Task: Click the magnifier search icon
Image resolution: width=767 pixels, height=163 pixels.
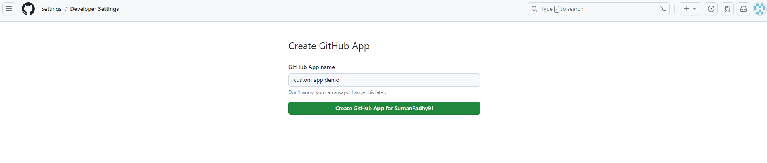Action: tap(534, 9)
